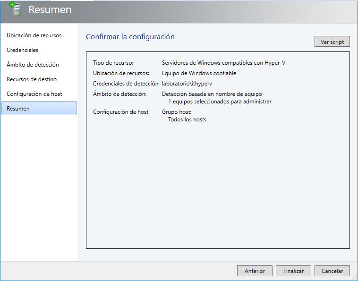Click the Confirmar la configuración heading

pyautogui.click(x=130, y=37)
